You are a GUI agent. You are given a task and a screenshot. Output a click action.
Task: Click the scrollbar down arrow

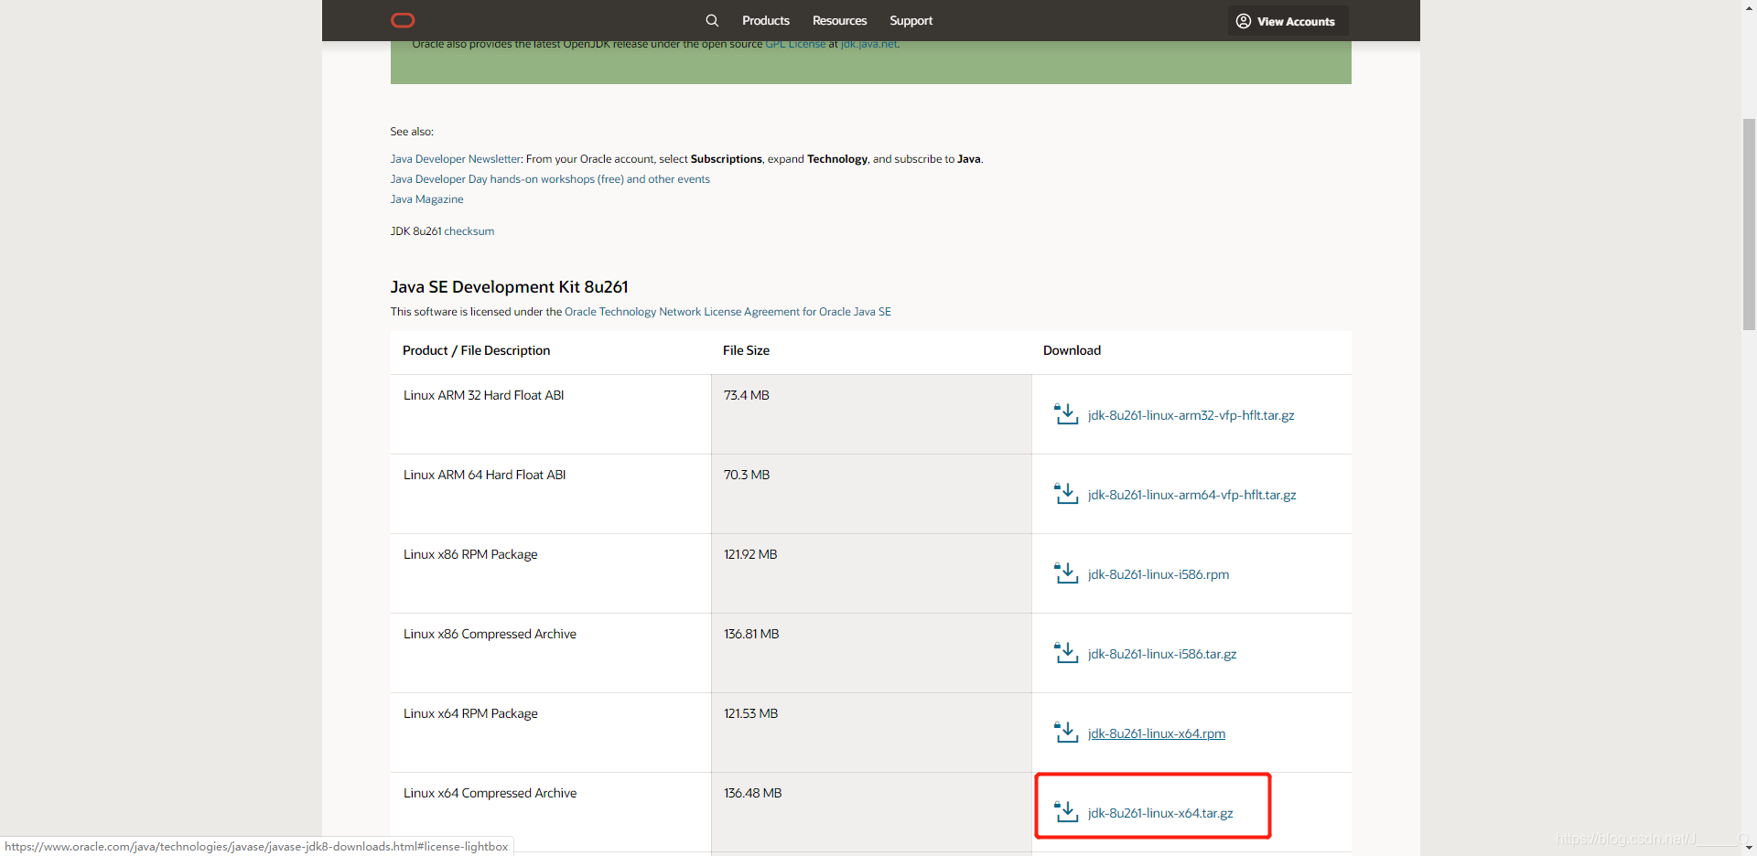[x=1749, y=848]
